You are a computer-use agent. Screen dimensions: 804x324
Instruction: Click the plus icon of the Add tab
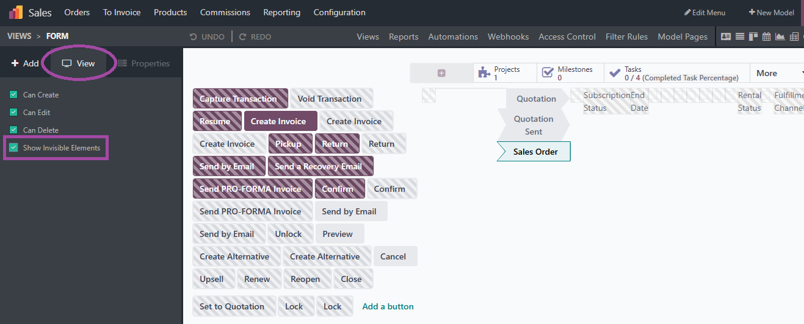pos(15,63)
